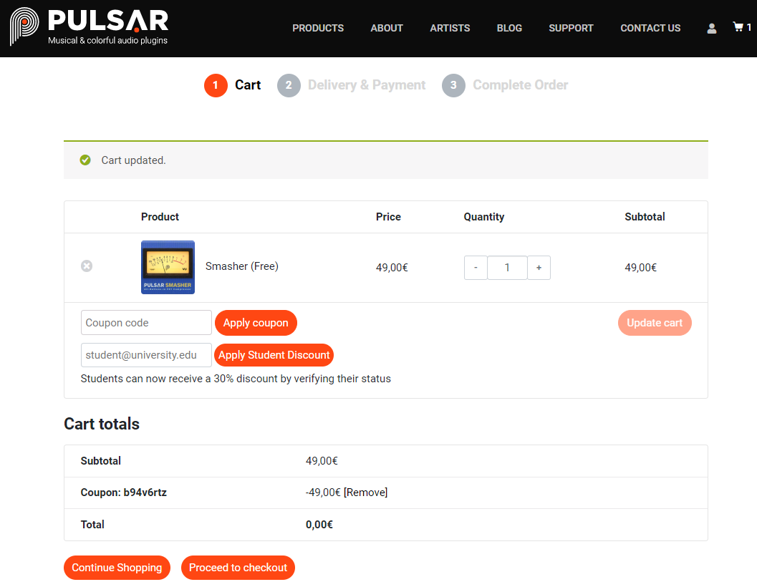
Task: Click the Product column header
Action: (160, 217)
